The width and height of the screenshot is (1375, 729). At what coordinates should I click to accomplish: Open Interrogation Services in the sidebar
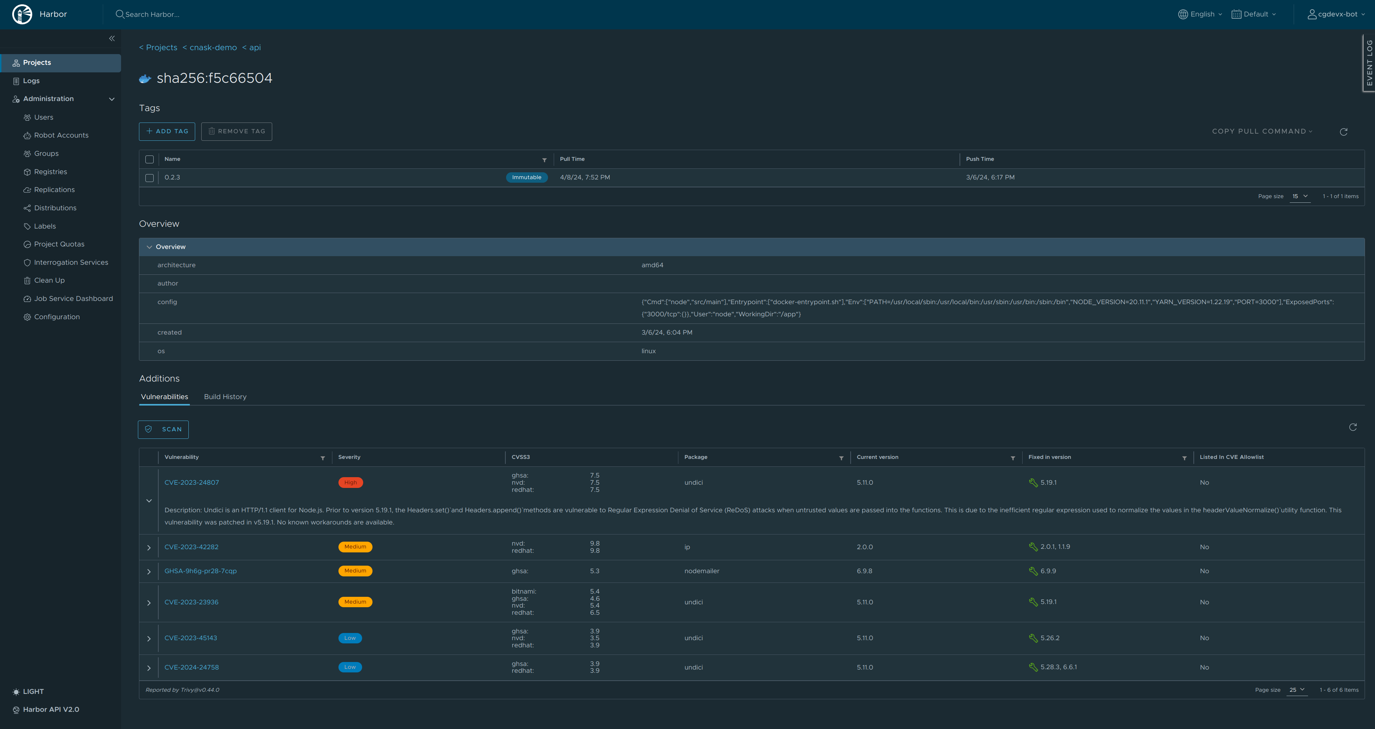pyautogui.click(x=71, y=262)
